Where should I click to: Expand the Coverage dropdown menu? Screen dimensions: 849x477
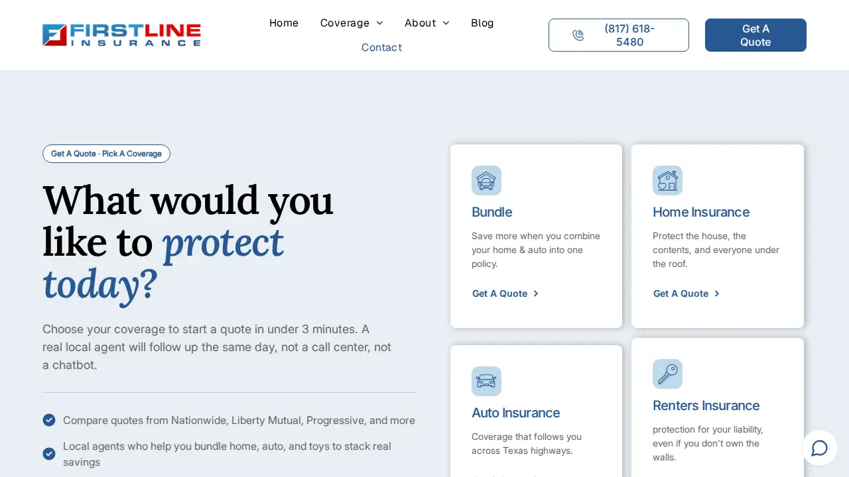352,23
